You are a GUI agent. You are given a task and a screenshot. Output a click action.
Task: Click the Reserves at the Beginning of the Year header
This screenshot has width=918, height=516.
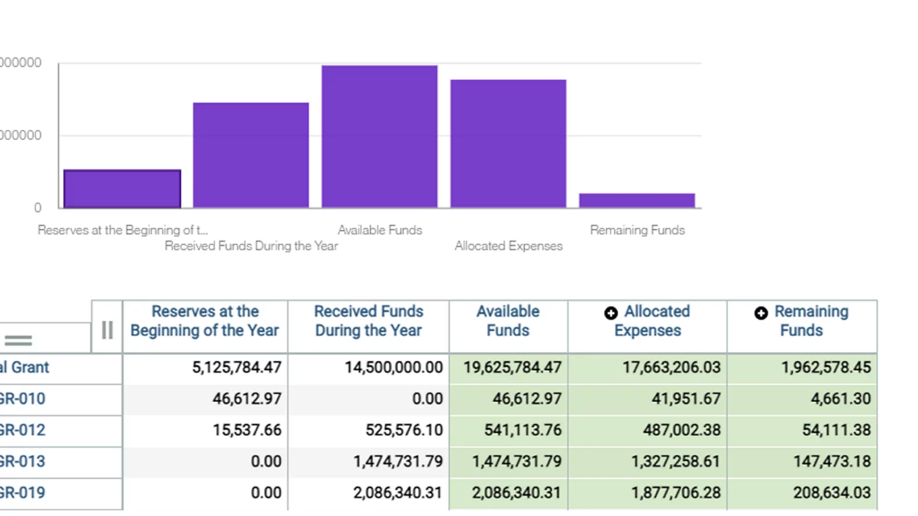[x=205, y=321]
